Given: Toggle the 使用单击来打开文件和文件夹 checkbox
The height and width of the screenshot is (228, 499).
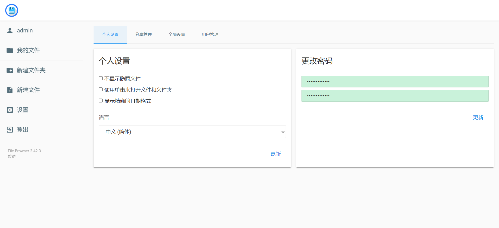Looking at the screenshot, I should tap(101, 89).
